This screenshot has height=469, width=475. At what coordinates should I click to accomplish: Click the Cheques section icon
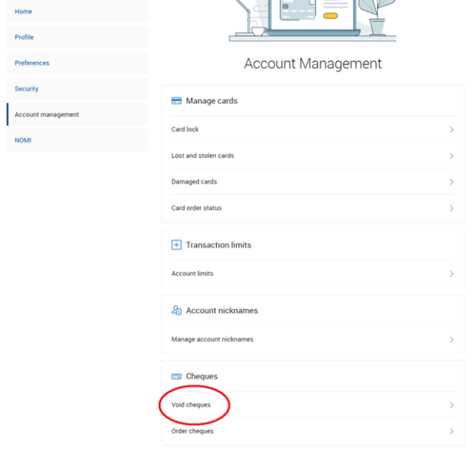[177, 376]
